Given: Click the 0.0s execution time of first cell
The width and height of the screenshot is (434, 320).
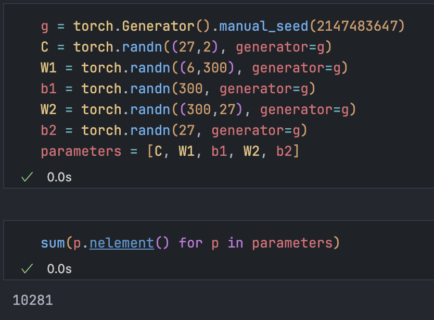Looking at the screenshot, I should 59,177.
